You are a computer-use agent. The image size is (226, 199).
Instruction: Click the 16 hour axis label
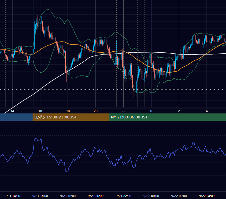(x=40, y=111)
